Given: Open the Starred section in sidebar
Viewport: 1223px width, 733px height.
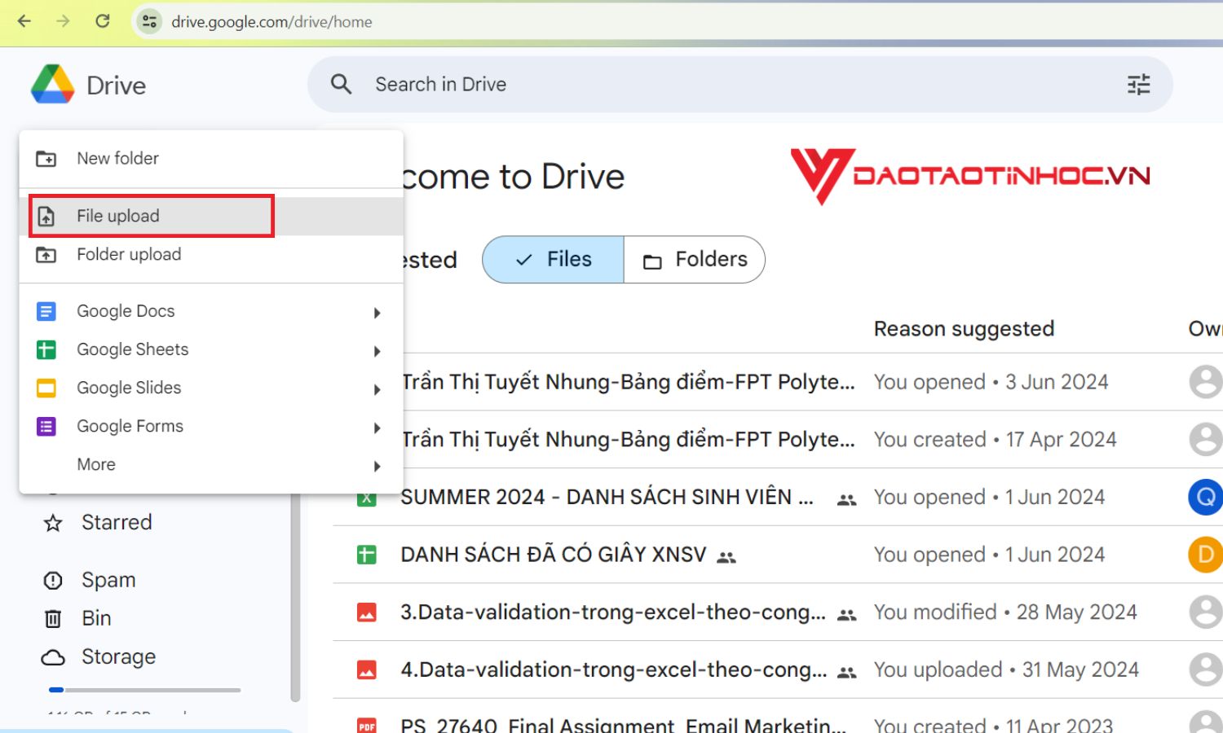Looking at the screenshot, I should coord(117,522).
